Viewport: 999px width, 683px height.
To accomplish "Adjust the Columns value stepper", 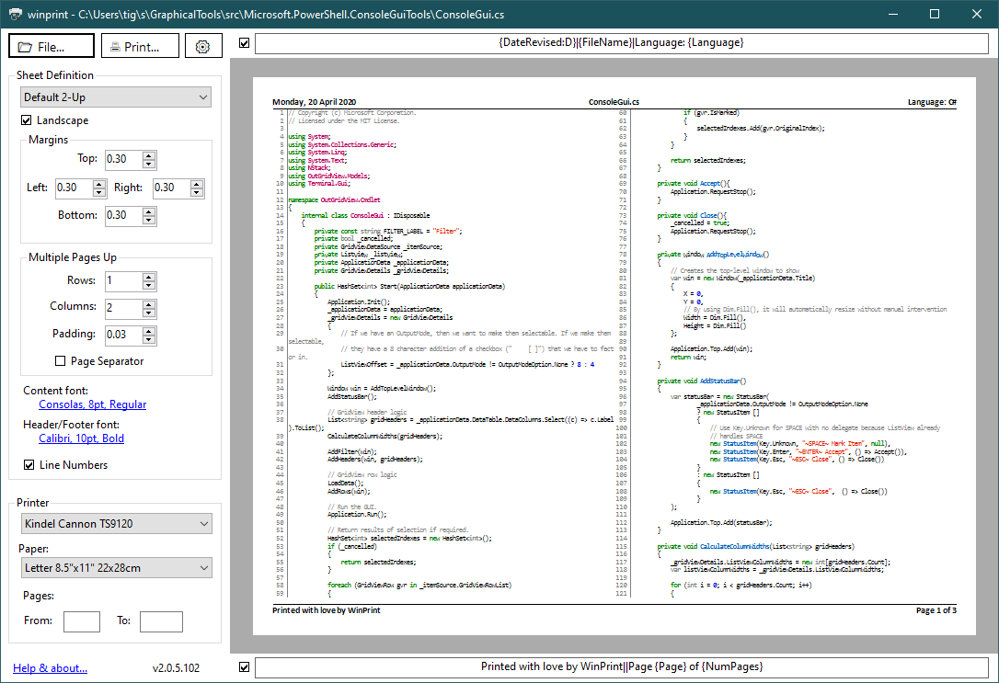I will coord(148,307).
